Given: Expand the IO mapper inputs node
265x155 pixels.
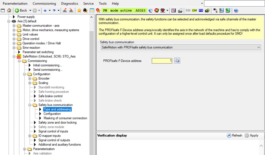Looking at the screenshot, I should (x=30, y=136).
